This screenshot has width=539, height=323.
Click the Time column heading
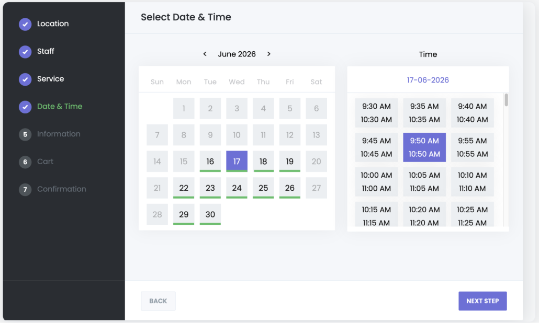tap(428, 54)
